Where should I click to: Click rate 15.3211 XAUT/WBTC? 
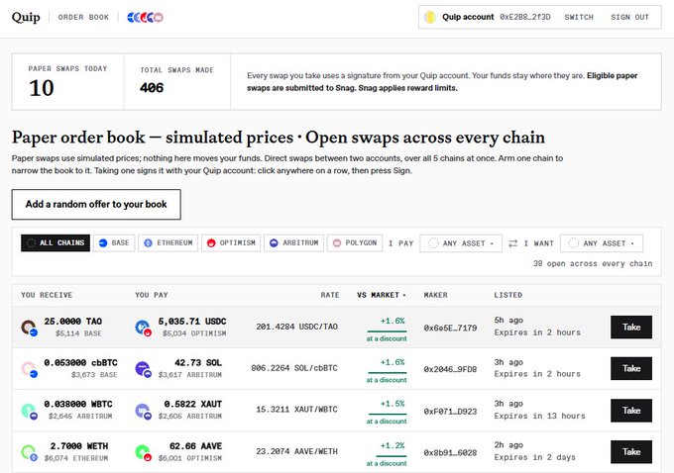pos(296,410)
